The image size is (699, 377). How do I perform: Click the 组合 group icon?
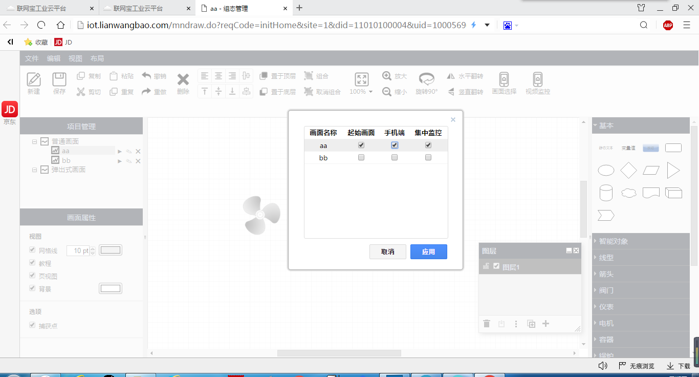click(x=309, y=76)
